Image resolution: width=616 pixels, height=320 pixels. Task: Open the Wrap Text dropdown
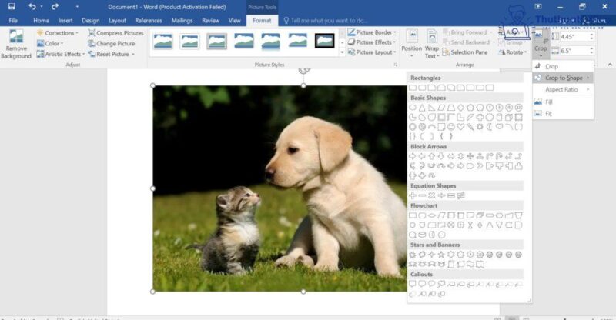click(432, 44)
